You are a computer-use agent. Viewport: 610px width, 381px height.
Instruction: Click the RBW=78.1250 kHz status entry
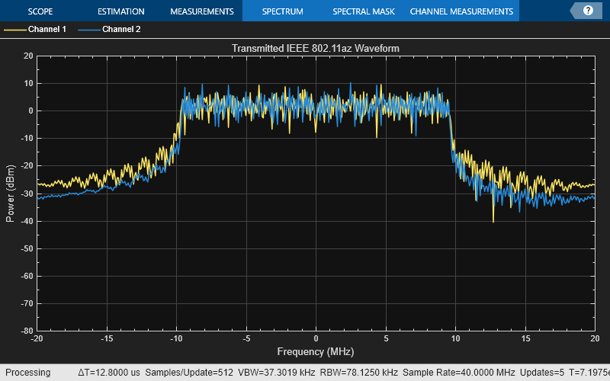(x=358, y=373)
